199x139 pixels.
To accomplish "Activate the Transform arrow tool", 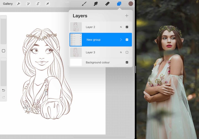I will (48, 4).
